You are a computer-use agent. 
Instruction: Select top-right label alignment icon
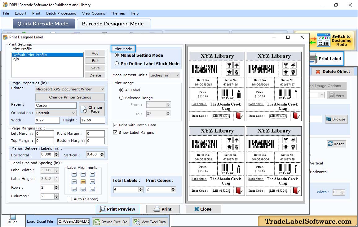(x=92, y=174)
